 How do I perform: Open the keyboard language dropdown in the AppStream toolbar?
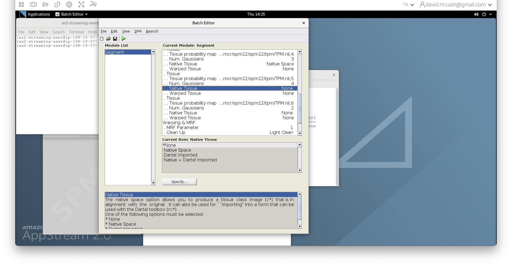coord(408,5)
